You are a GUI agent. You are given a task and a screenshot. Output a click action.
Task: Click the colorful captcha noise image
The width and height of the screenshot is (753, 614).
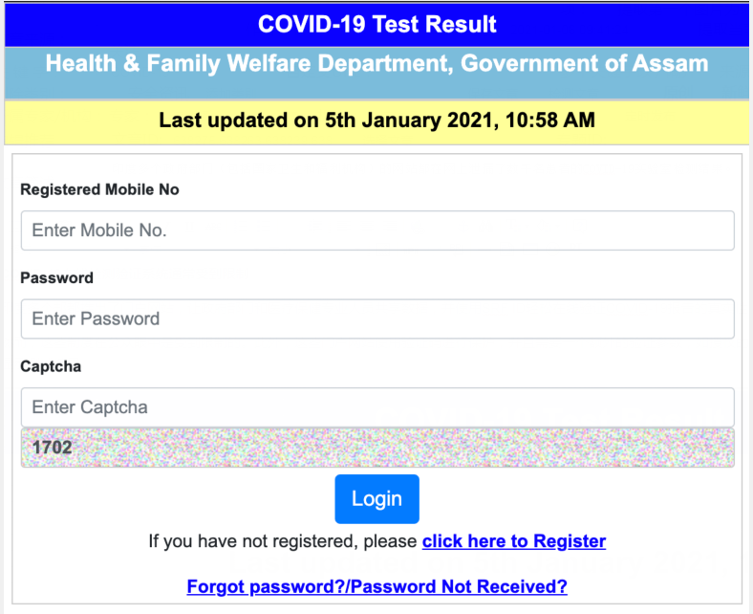coord(377,448)
